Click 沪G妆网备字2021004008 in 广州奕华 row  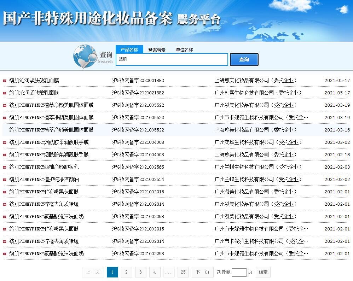tap(138, 142)
